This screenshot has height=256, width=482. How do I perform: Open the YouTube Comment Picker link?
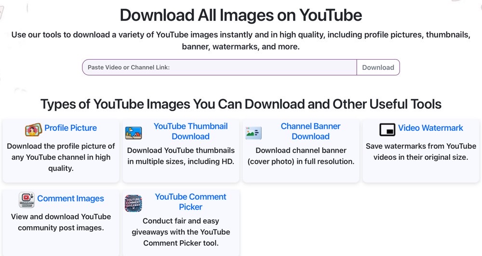pyautogui.click(x=190, y=202)
